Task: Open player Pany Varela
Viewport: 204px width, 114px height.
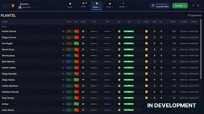Action: tap(8, 98)
